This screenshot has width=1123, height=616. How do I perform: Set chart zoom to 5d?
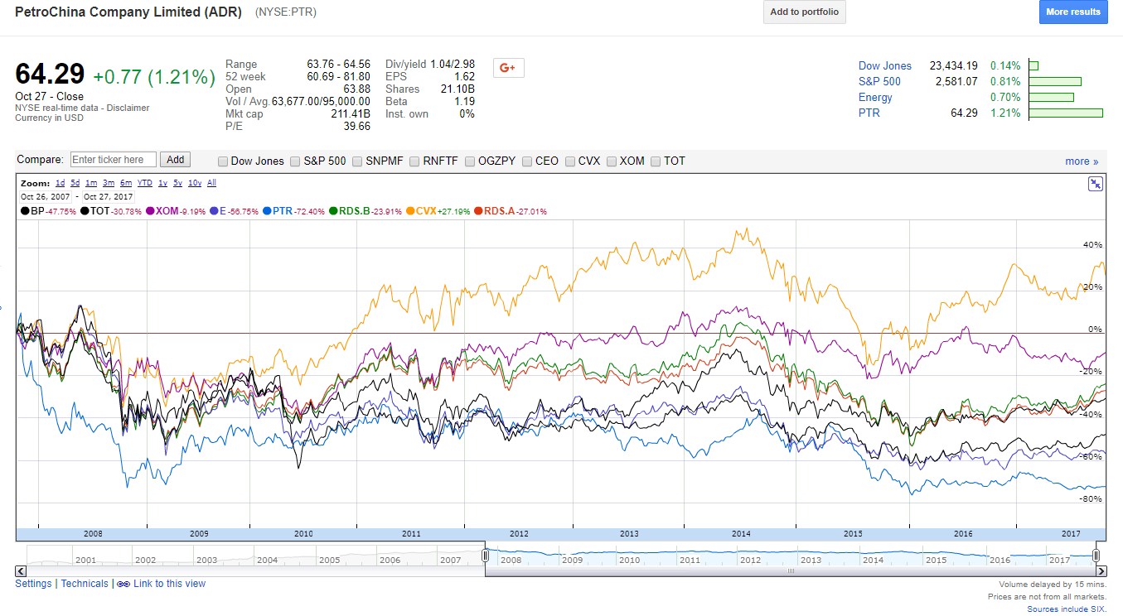pos(75,183)
